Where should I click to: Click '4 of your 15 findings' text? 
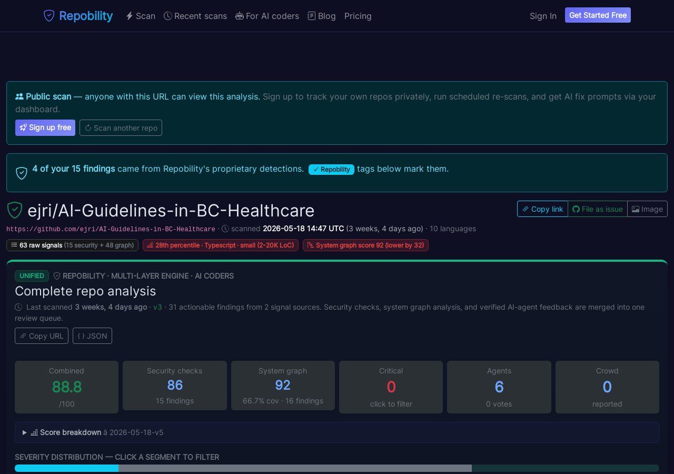pyautogui.click(x=74, y=169)
